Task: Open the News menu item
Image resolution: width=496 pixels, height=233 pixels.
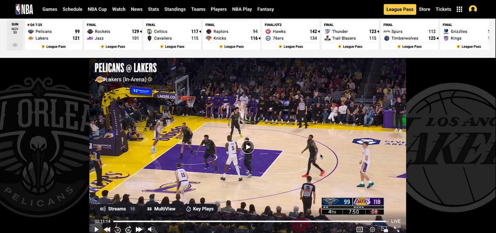Action: click(137, 9)
